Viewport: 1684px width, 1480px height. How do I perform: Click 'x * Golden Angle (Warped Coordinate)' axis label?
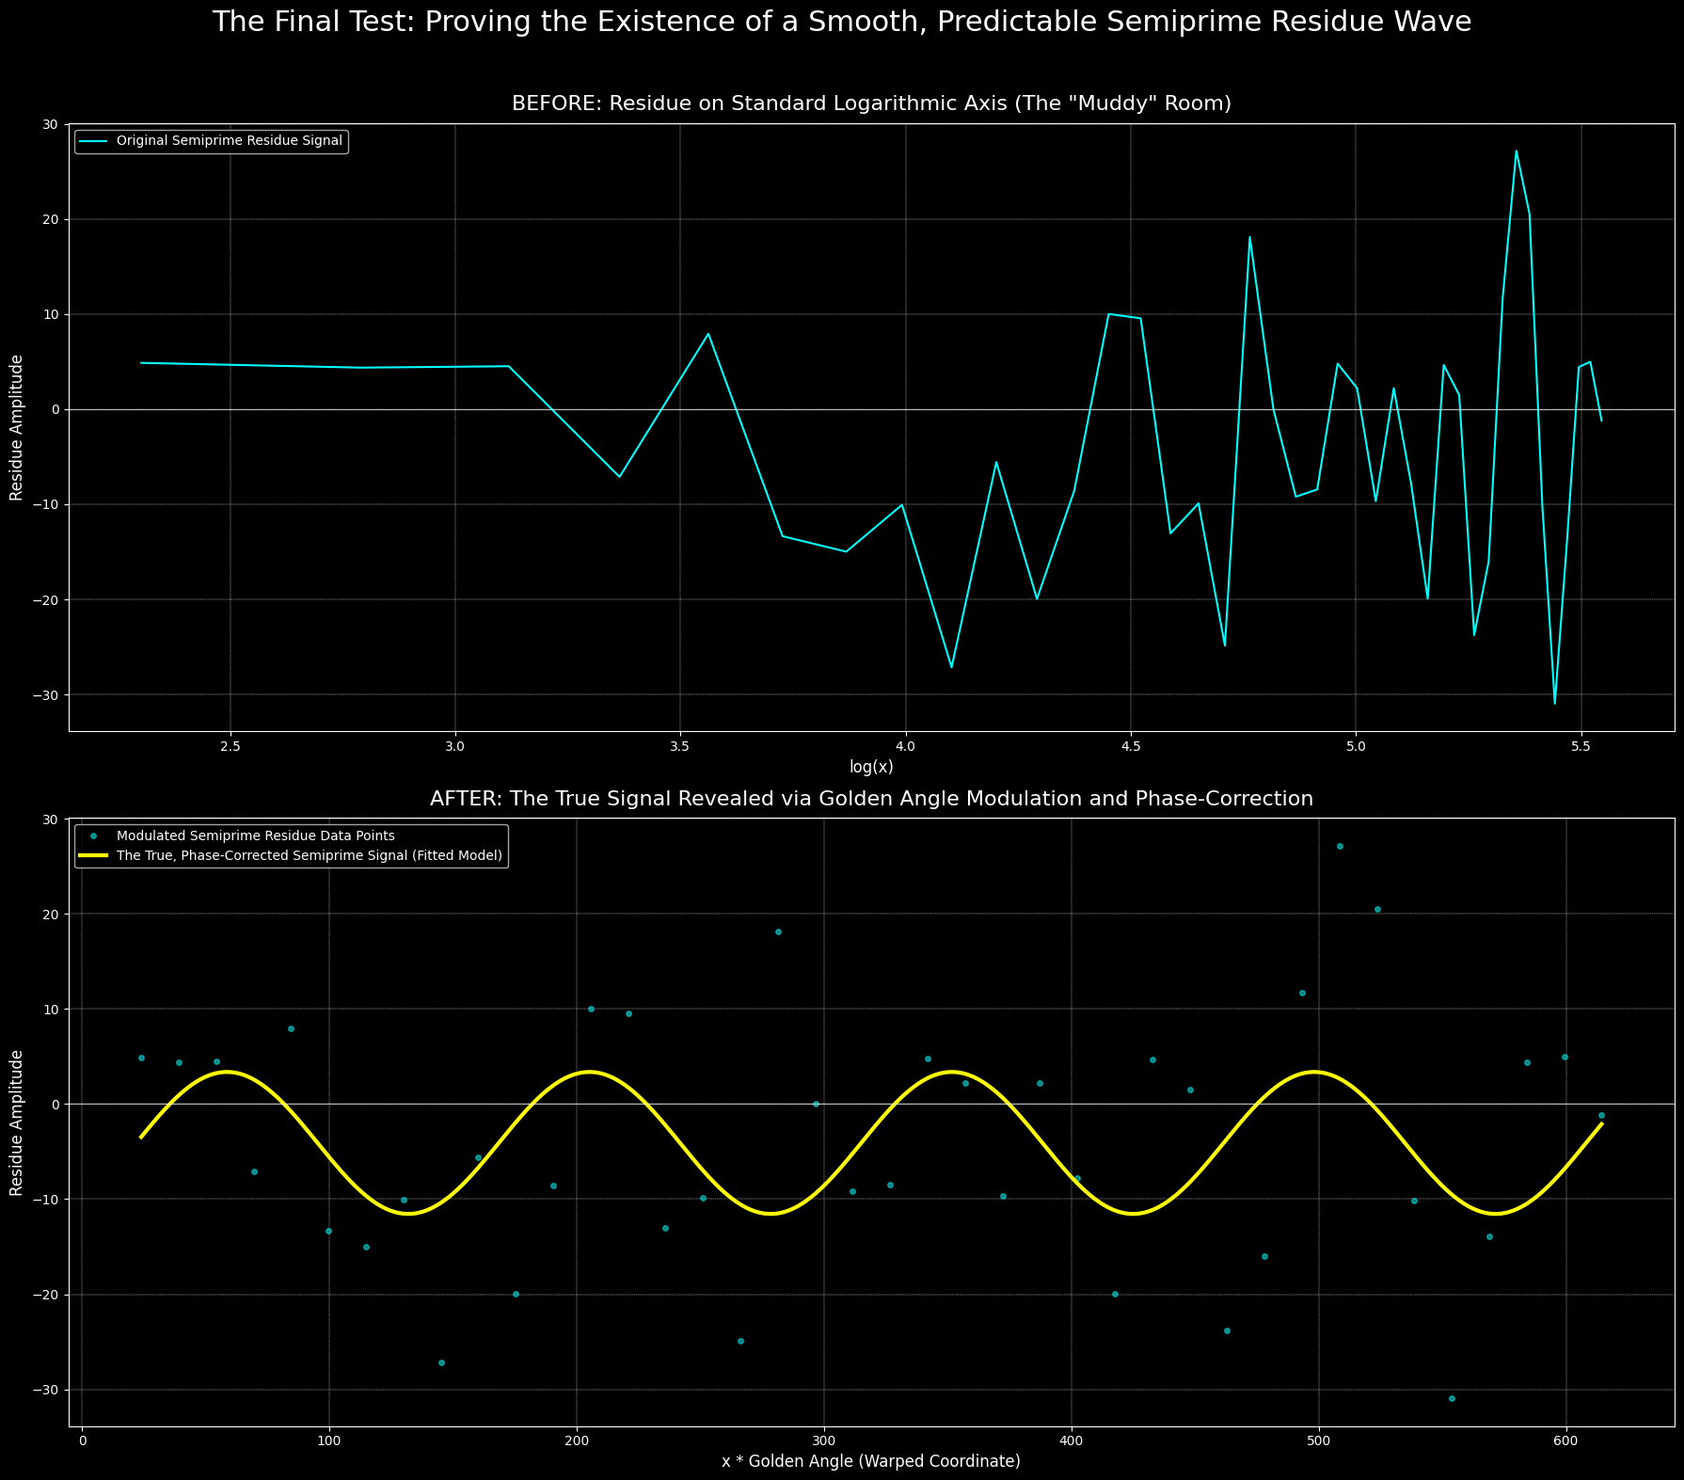(x=871, y=1461)
